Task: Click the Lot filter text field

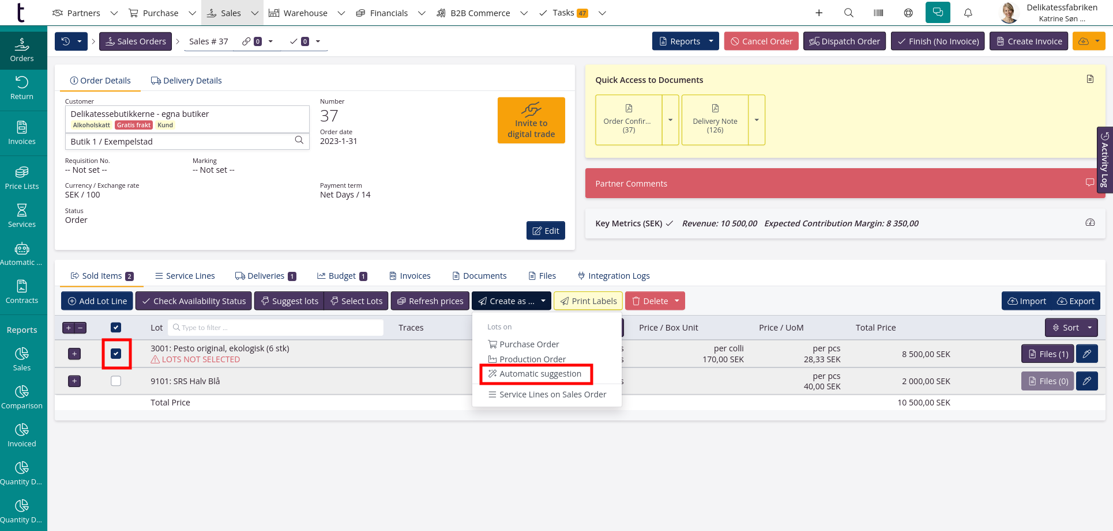Action: coord(276,328)
